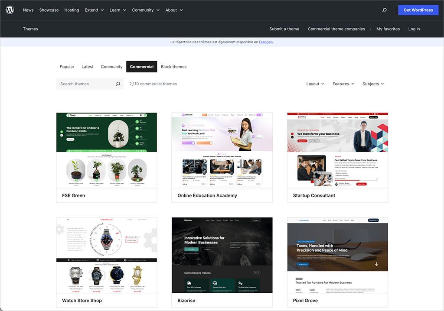Screen dimensions: 444x311
Task: Open the Français language link
Action: point(266,42)
